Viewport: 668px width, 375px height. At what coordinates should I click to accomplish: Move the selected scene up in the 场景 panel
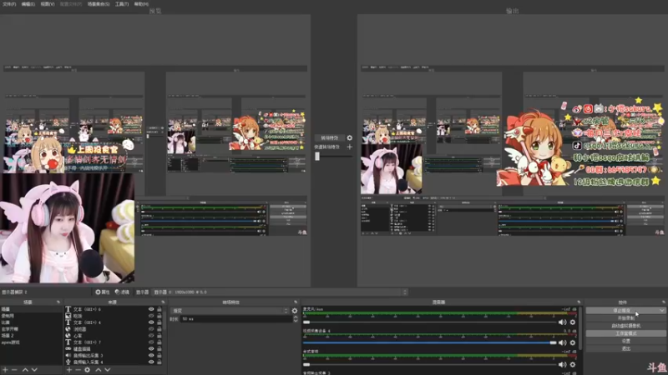pos(25,370)
